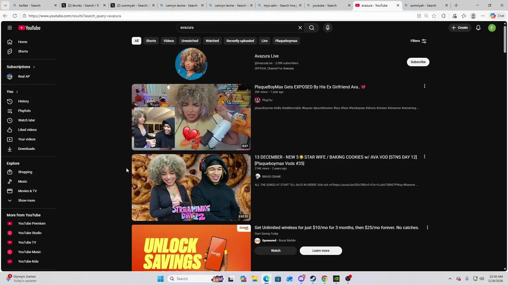Open a new browser tab with plus
Image resolution: width=508 pixels, height=285 pixels.
tap(456, 6)
